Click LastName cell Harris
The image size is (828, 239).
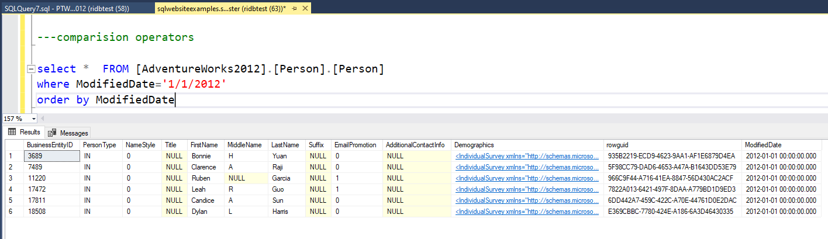coord(287,211)
